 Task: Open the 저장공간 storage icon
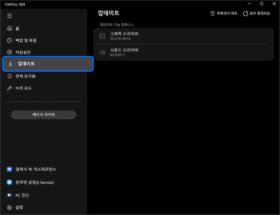point(9,52)
